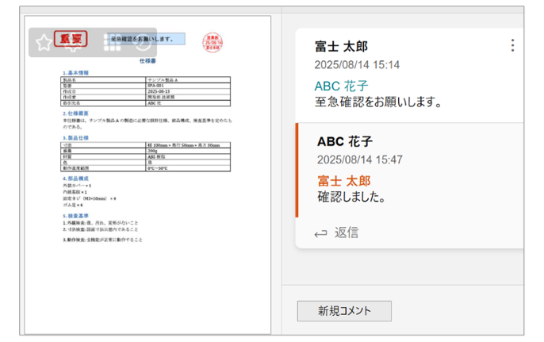Click the teal ABC 花子 mention
This screenshot has width=544, height=342.
[341, 86]
